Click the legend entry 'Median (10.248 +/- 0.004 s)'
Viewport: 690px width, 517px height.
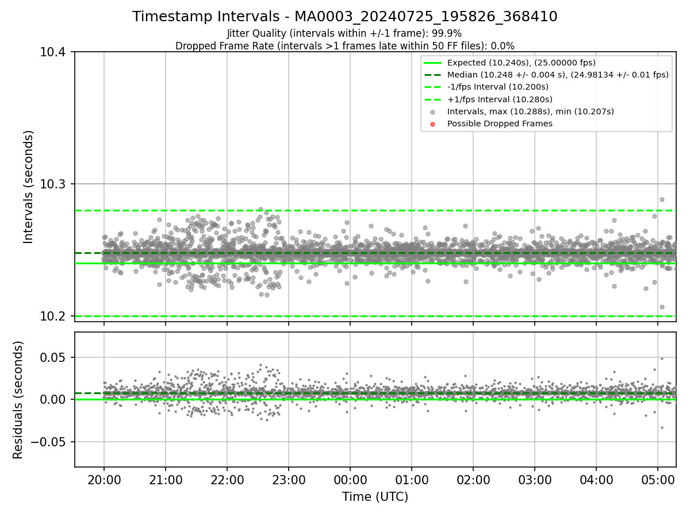coord(558,75)
